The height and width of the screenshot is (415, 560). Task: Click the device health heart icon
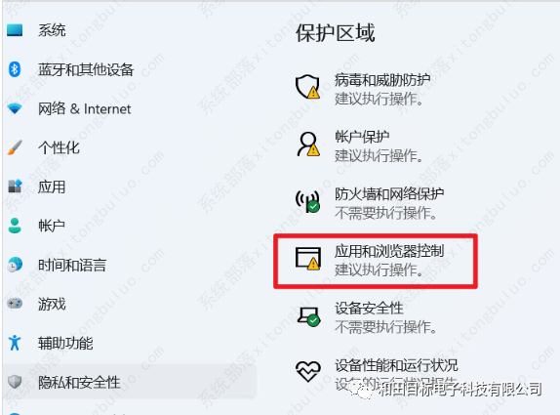(308, 371)
